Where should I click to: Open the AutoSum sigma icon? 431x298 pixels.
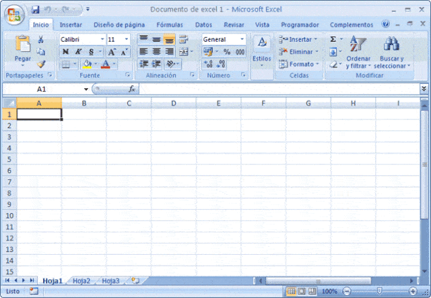[x=333, y=39]
